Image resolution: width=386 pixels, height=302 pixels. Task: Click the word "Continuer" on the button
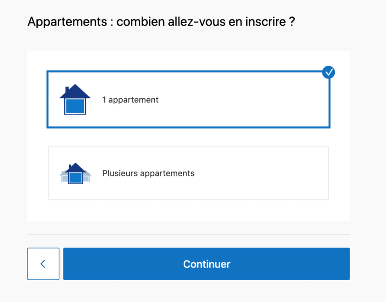click(207, 264)
